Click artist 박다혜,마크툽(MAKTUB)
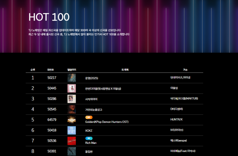The width and height of the screenshot is (238, 156). pyautogui.click(x=184, y=99)
